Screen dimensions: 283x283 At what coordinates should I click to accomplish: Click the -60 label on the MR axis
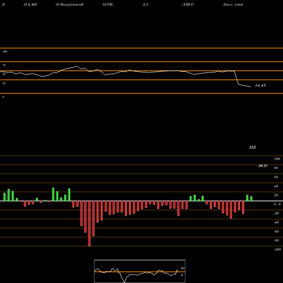[276, 231]
